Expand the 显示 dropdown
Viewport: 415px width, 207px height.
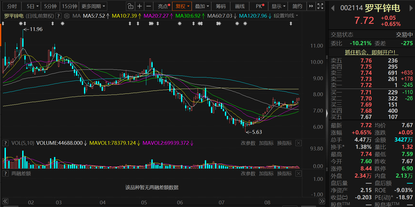[278, 6]
